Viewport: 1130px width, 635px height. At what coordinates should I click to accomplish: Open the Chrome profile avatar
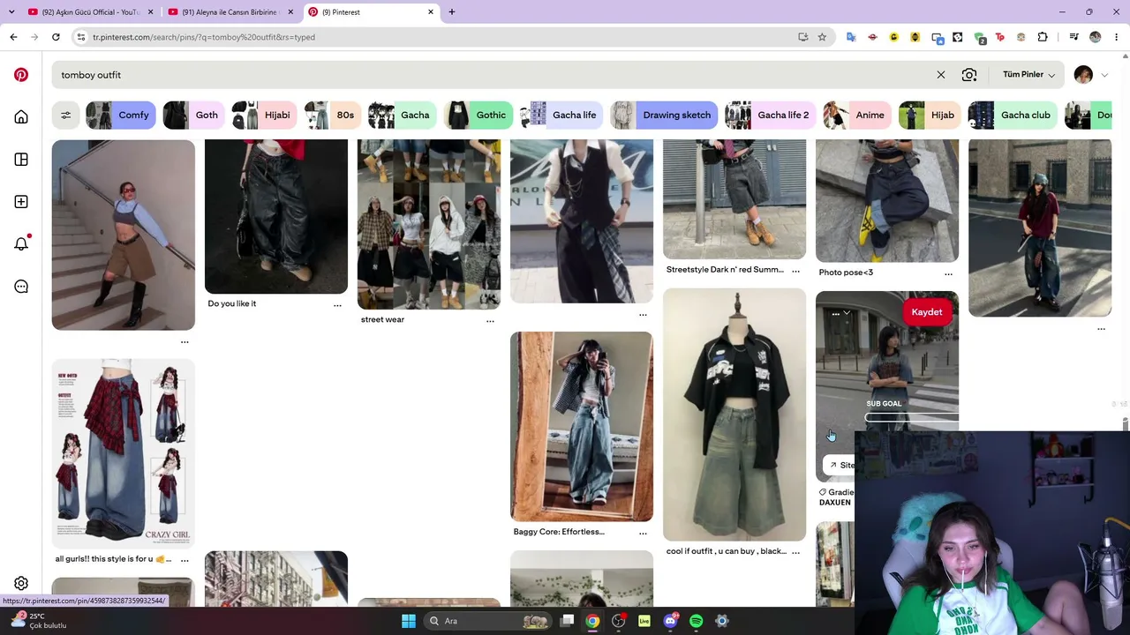click(1096, 37)
